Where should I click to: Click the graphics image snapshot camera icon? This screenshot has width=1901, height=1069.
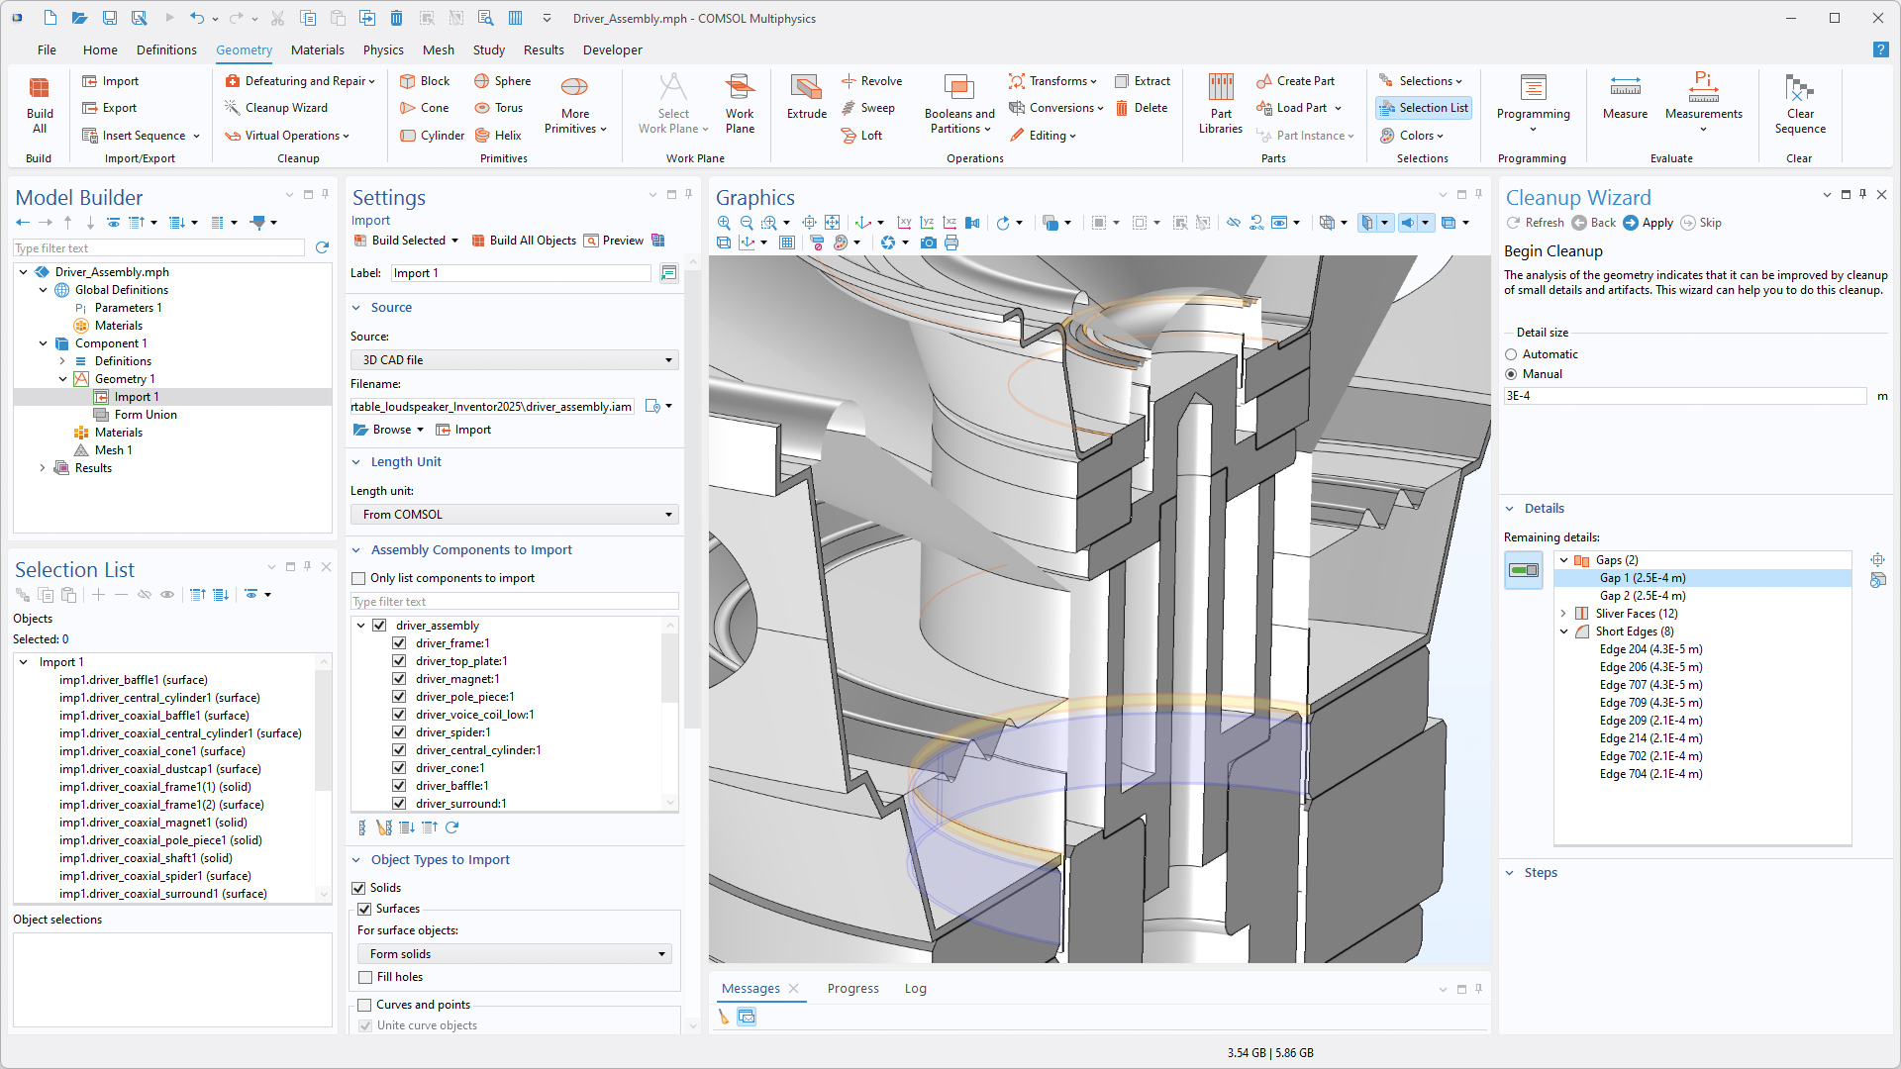[x=928, y=243]
